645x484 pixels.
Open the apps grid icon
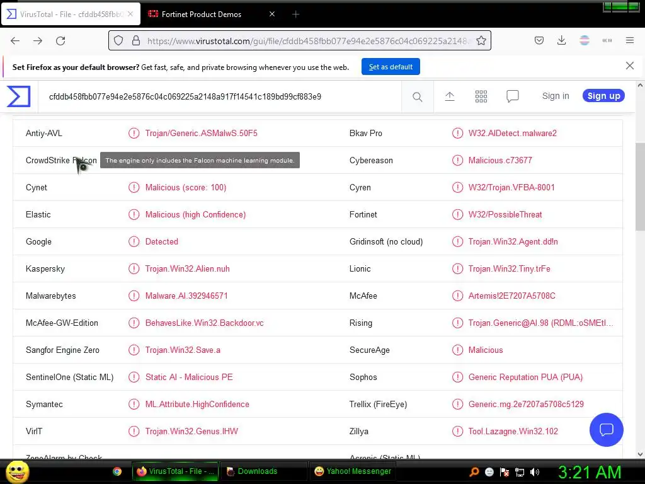point(481,96)
